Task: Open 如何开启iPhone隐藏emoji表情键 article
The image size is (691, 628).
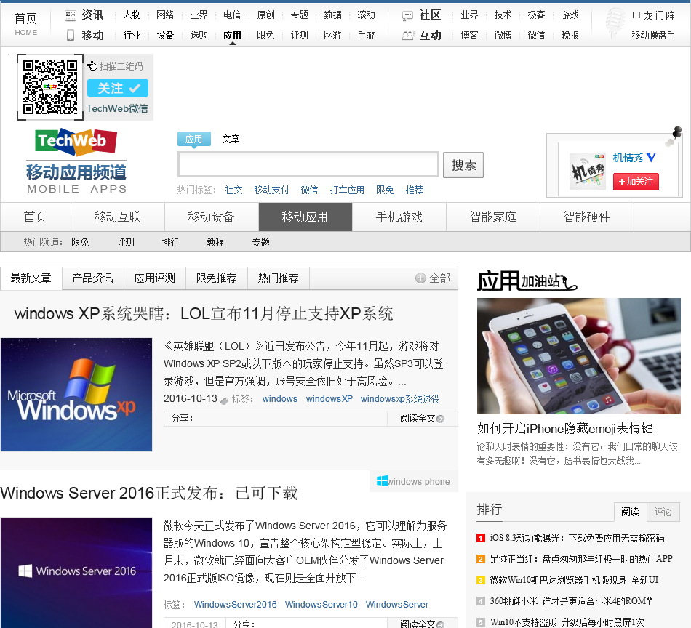Action: pos(564,429)
